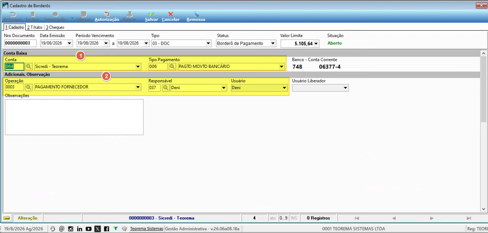Image resolution: width=488 pixels, height=233 pixels.
Task: Click the @ email icon
Action: tap(62, 229)
